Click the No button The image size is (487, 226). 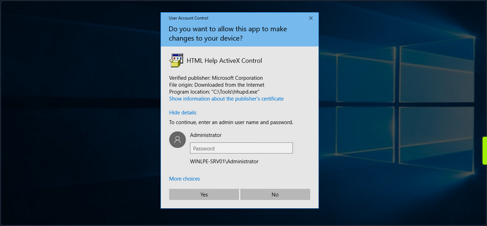click(275, 194)
